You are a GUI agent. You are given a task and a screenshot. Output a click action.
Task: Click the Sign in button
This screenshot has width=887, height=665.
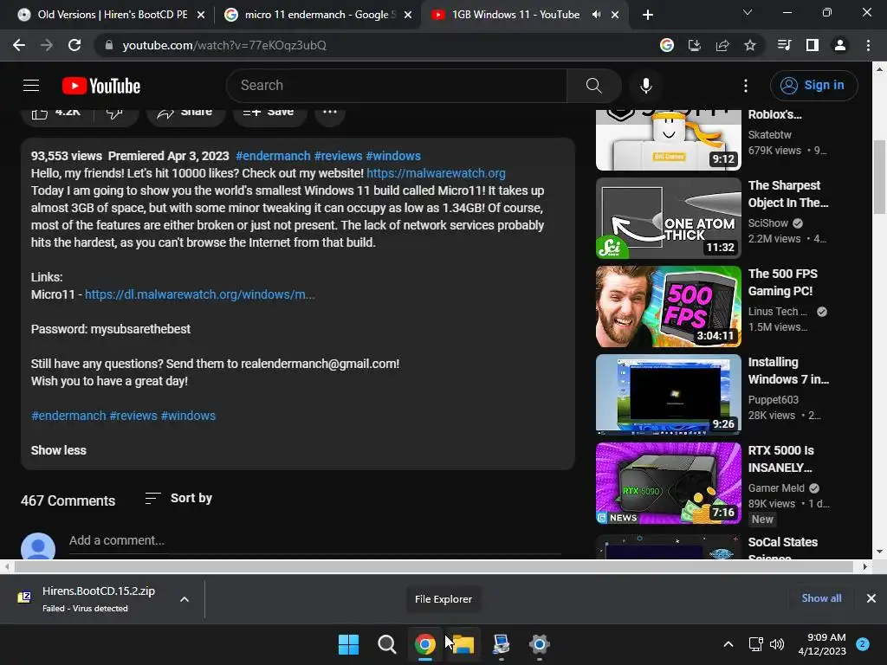point(813,86)
